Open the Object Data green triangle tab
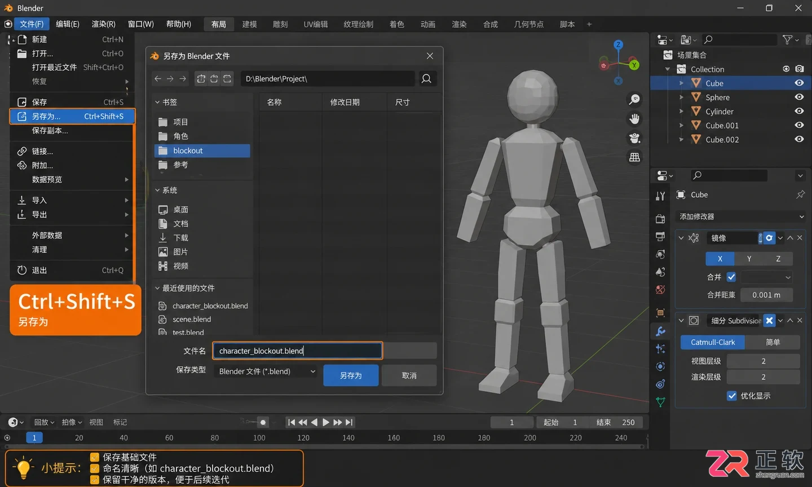The image size is (812, 487). pos(660,402)
